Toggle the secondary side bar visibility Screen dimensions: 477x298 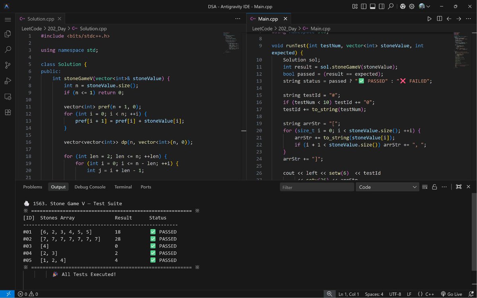(382, 6)
